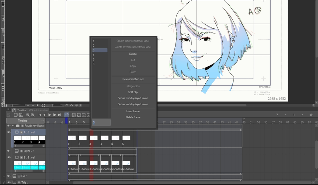
Task: Jump to the last frame of the timeline
Action: point(59,115)
